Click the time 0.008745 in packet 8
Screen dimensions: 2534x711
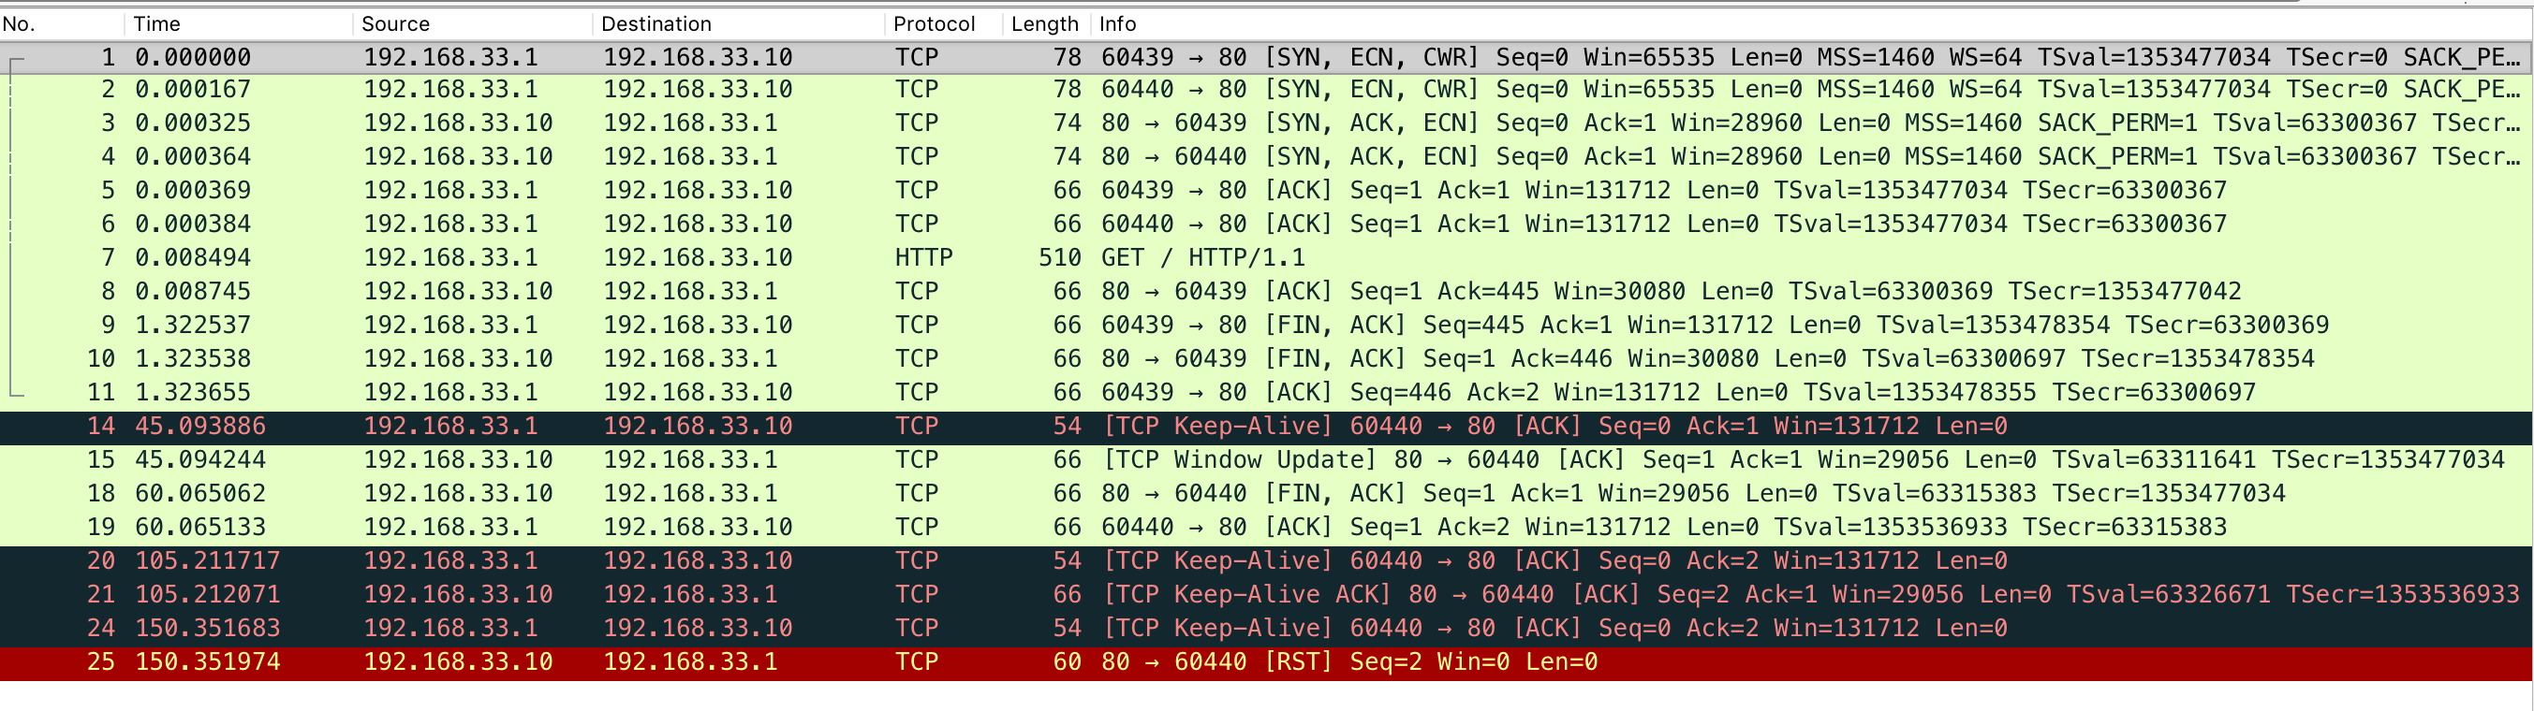pyautogui.click(x=193, y=291)
